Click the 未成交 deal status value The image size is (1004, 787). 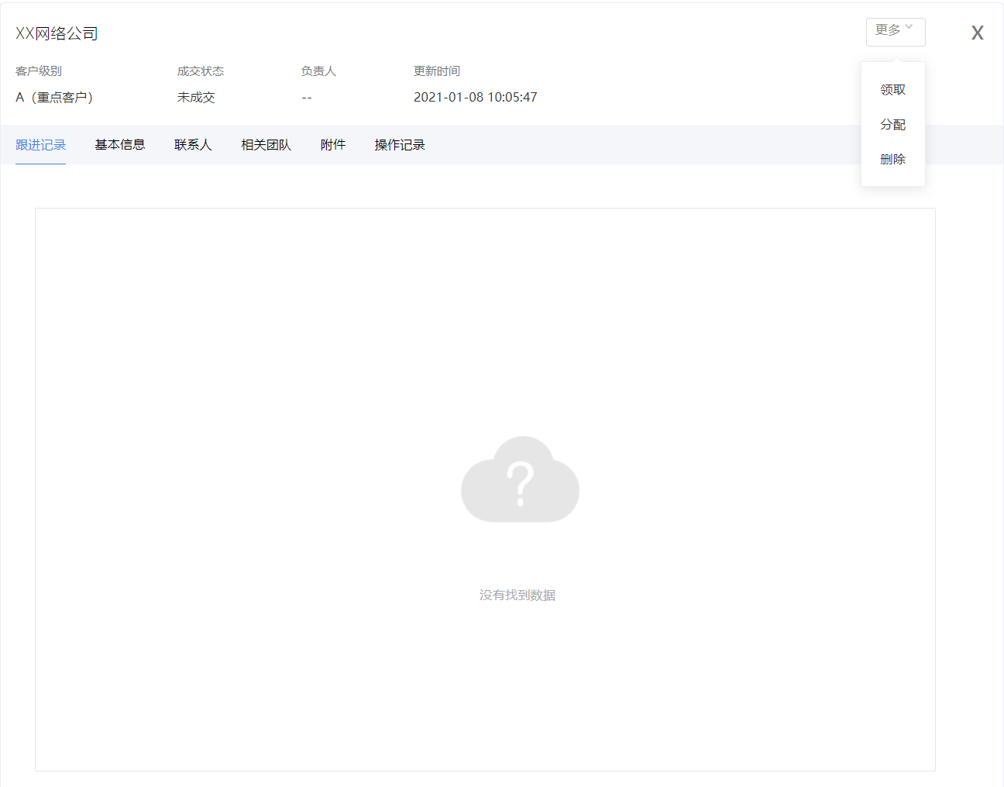coord(196,98)
